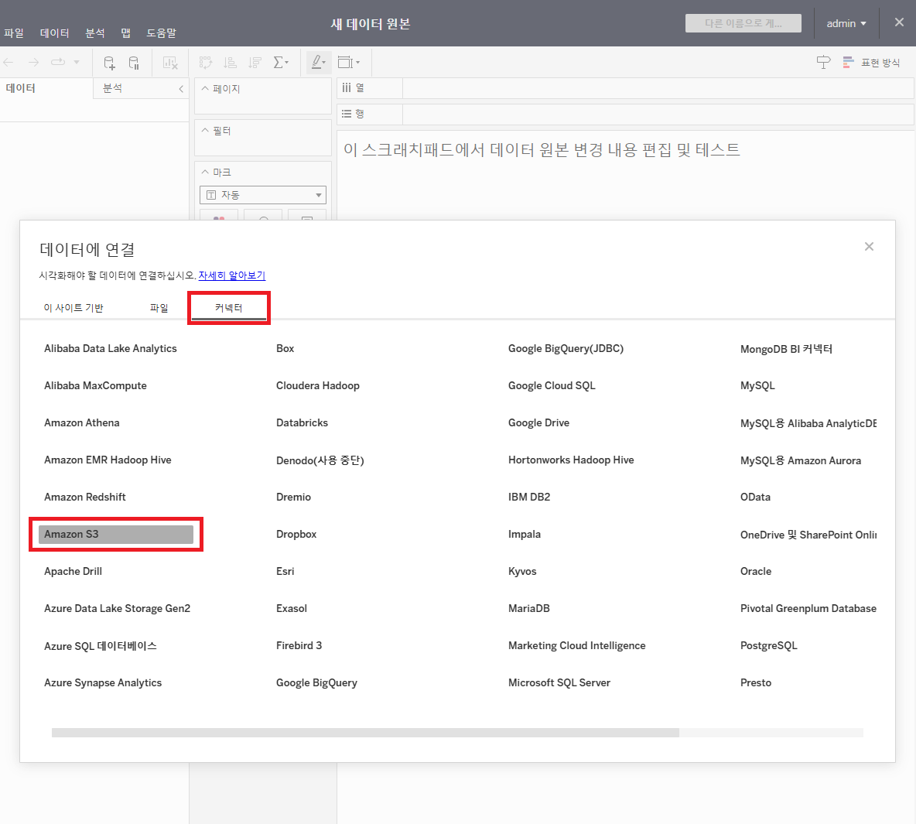The image size is (916, 824).
Task: Click the Sort Descending icon
Action: (255, 63)
